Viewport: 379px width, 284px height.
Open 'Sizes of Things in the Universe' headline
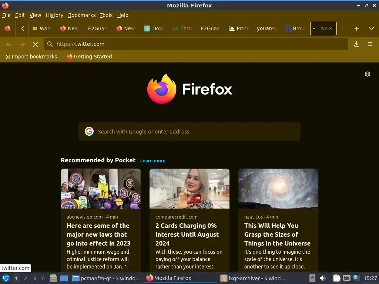tap(277, 234)
